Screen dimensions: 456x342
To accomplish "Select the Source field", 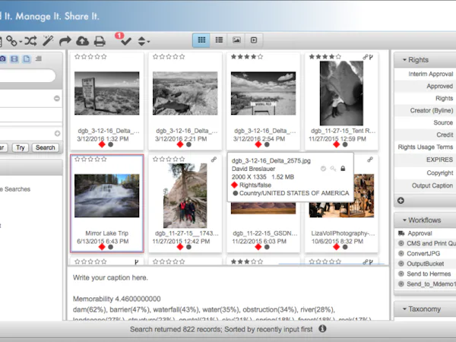I will 425,122.
